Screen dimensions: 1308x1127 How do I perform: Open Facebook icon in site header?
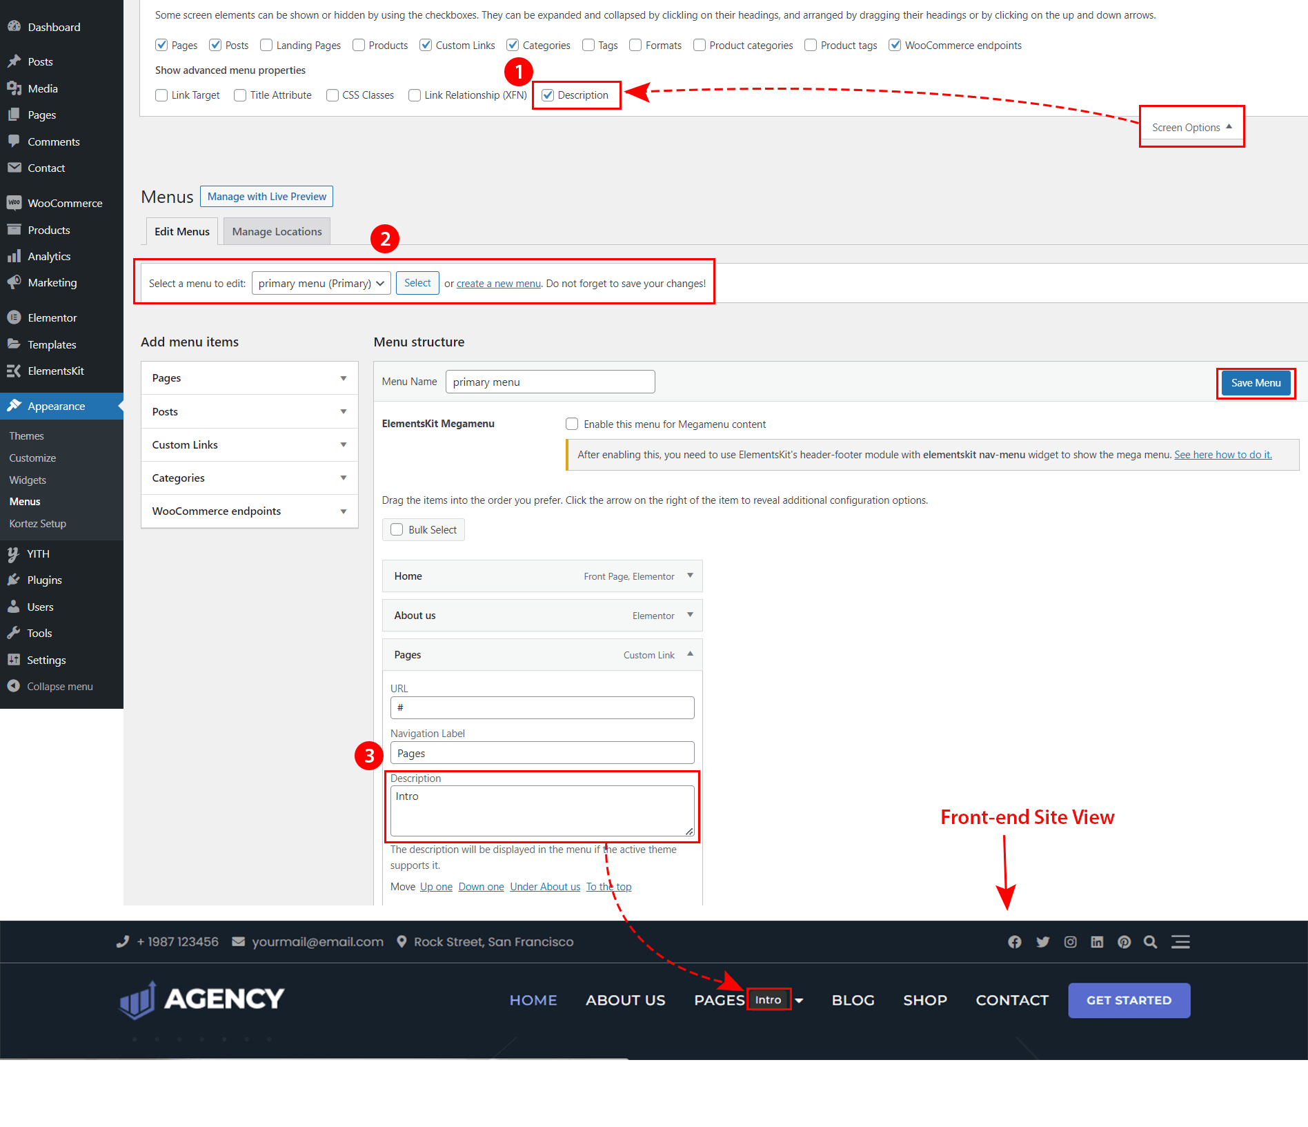click(x=1014, y=942)
